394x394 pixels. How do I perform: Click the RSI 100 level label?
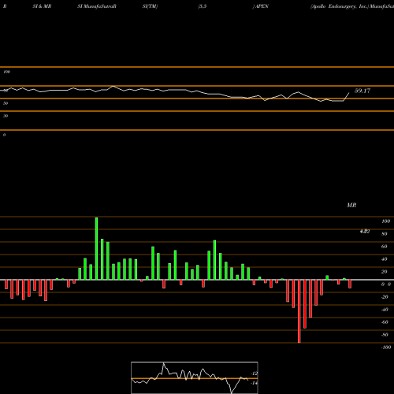7,72
